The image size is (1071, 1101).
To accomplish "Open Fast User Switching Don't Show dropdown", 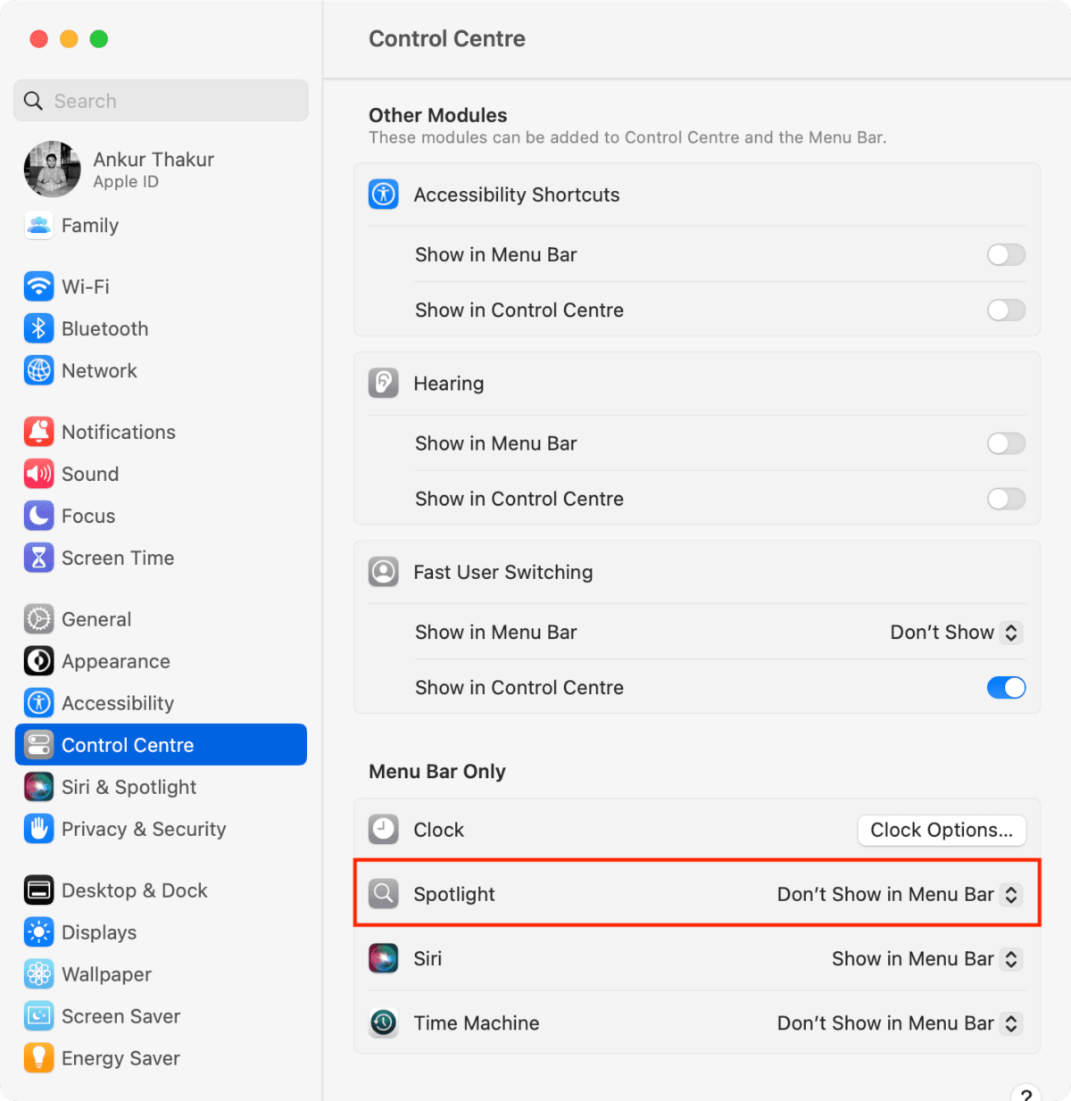I will pos(956,633).
